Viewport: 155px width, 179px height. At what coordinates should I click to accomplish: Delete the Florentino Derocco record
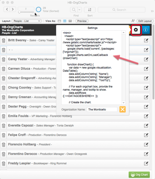click(x=3, y=154)
